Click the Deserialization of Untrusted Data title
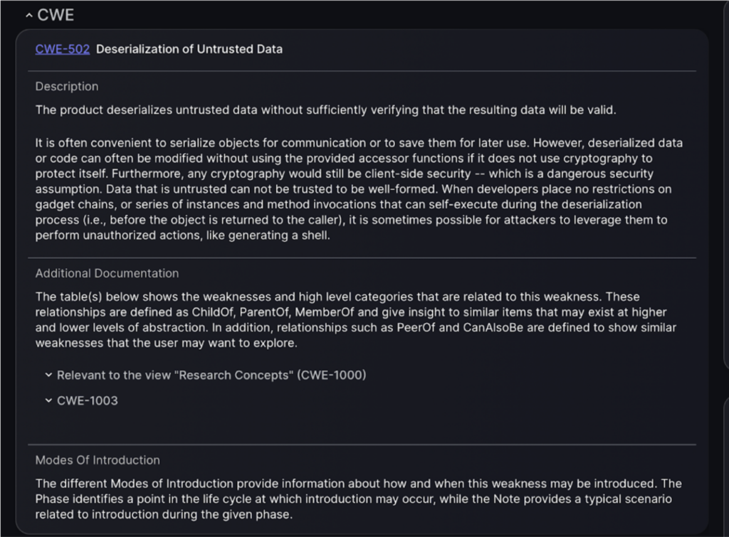 point(189,49)
